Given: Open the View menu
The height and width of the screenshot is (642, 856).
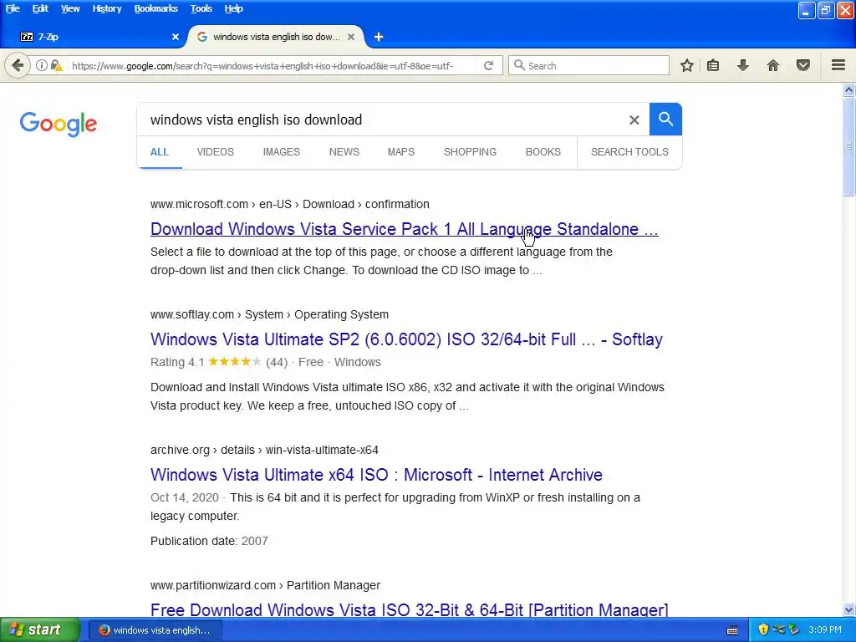Looking at the screenshot, I should 70,8.
